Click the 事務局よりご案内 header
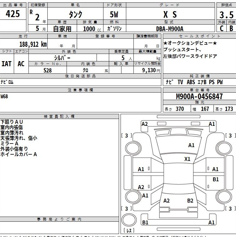The height and width of the screenshot is (237, 236). (x=59, y=219)
